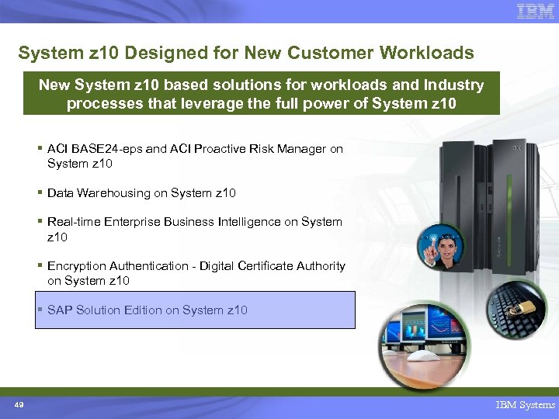Image resolution: width=559 pixels, height=419 pixels.
Task: Click the 'IBM Systems' footer text
Action: pos(525,405)
